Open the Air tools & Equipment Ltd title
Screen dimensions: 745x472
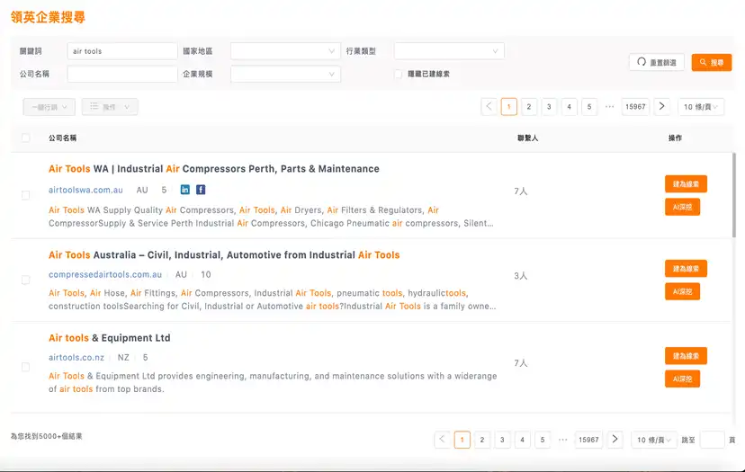pyautogui.click(x=109, y=338)
